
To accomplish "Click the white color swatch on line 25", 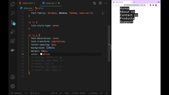I will [x=41, y=54].
